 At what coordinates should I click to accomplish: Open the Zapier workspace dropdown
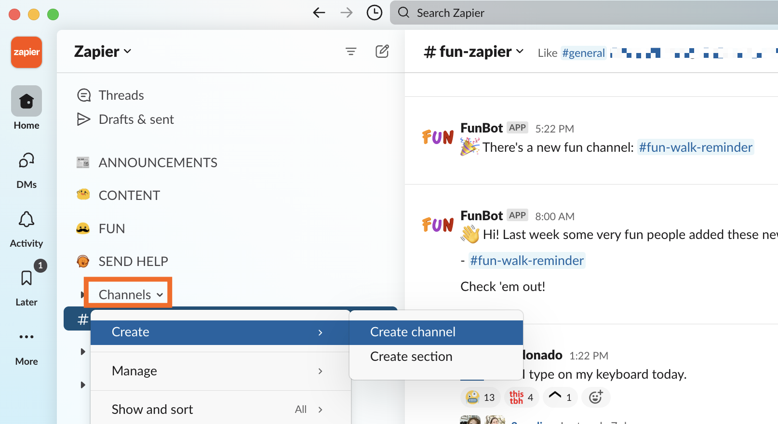point(103,51)
